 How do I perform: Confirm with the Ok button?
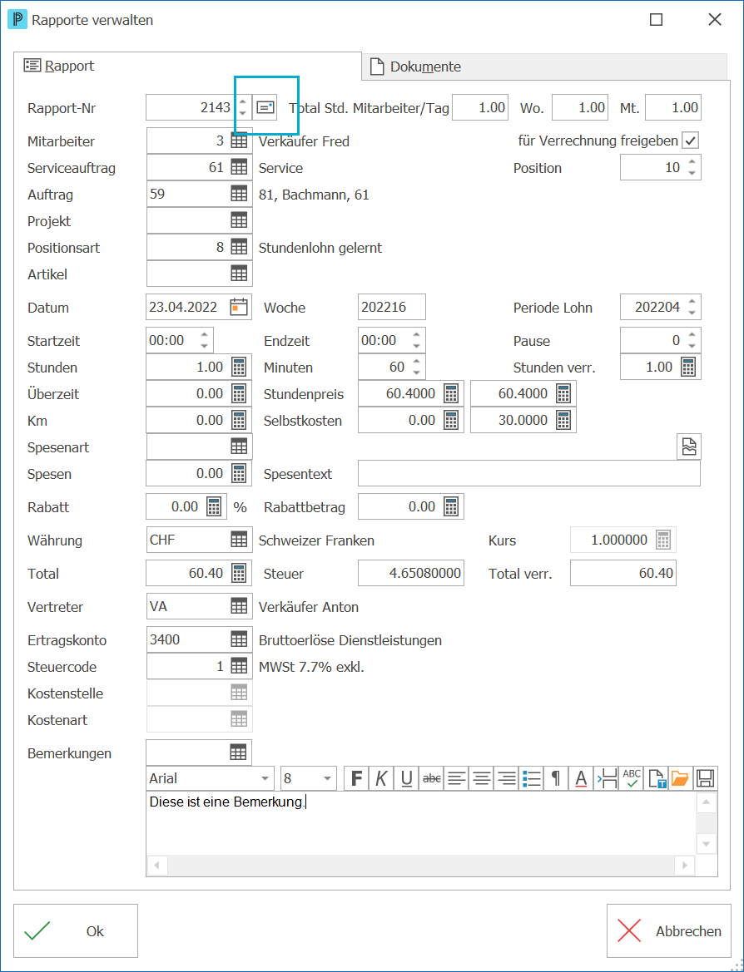coord(76,930)
